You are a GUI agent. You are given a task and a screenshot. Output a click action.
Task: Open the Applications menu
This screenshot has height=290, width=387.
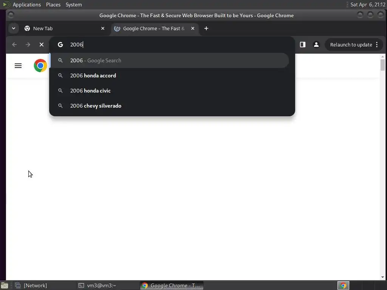click(27, 5)
